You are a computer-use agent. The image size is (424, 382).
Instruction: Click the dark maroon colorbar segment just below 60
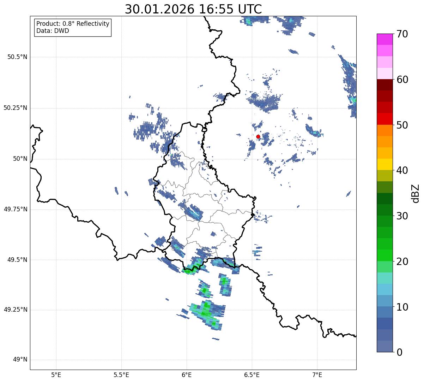coord(384,85)
